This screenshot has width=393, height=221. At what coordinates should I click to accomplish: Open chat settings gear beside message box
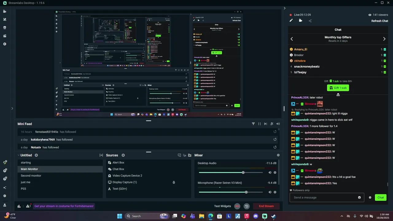(x=370, y=197)
